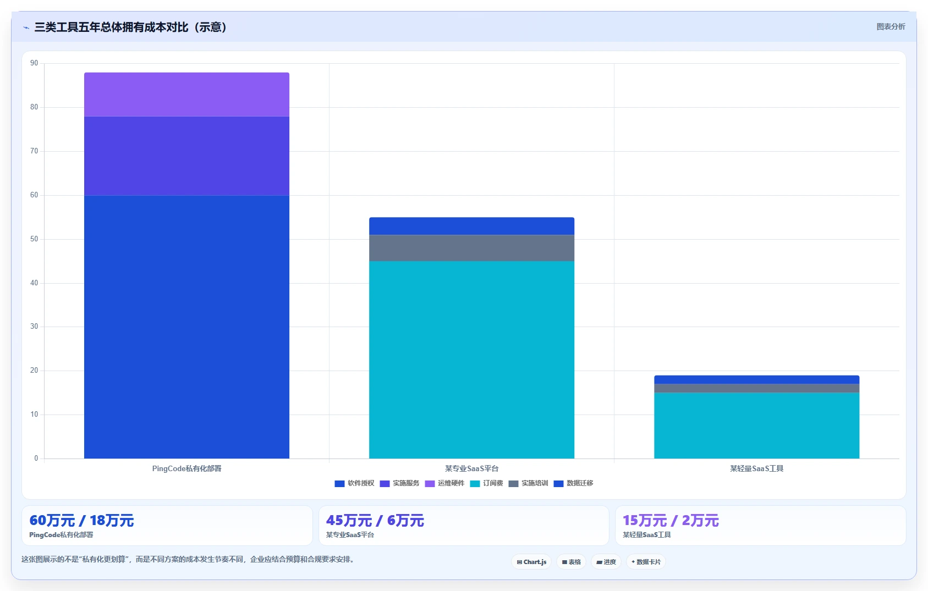Screen dimensions: 928x591
Task: Hide the 实施服务 series via legend label
Action: pos(406,483)
